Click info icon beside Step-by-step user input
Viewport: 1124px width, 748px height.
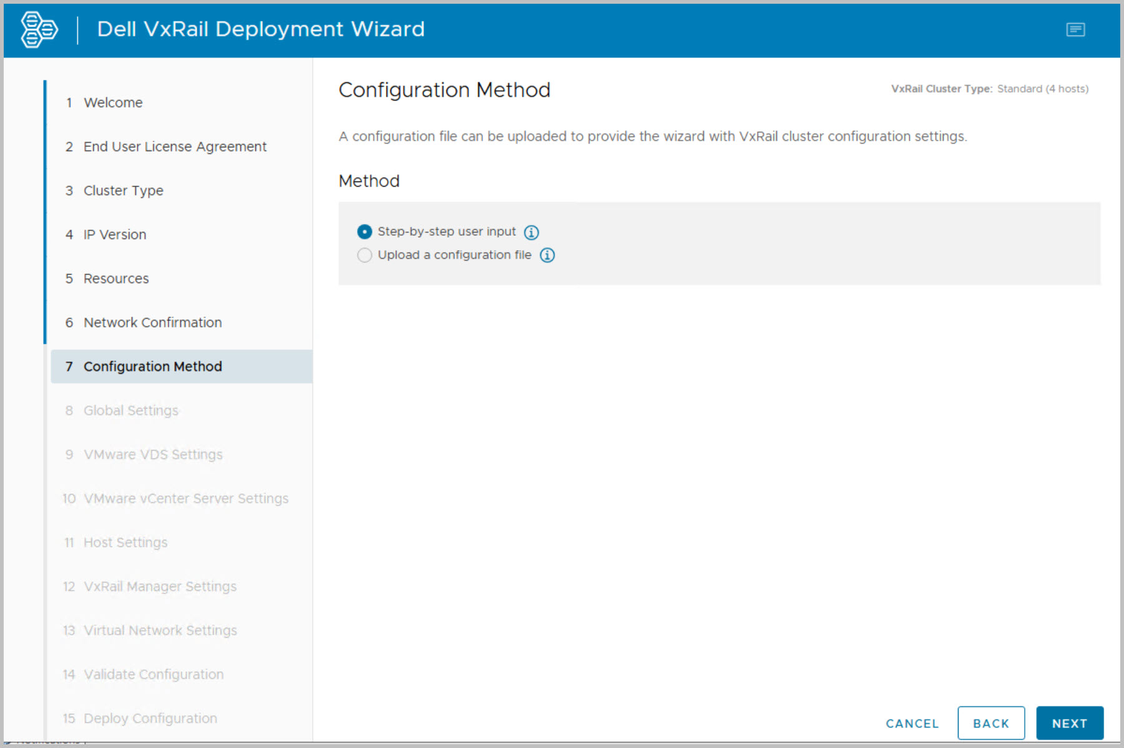coord(531,232)
